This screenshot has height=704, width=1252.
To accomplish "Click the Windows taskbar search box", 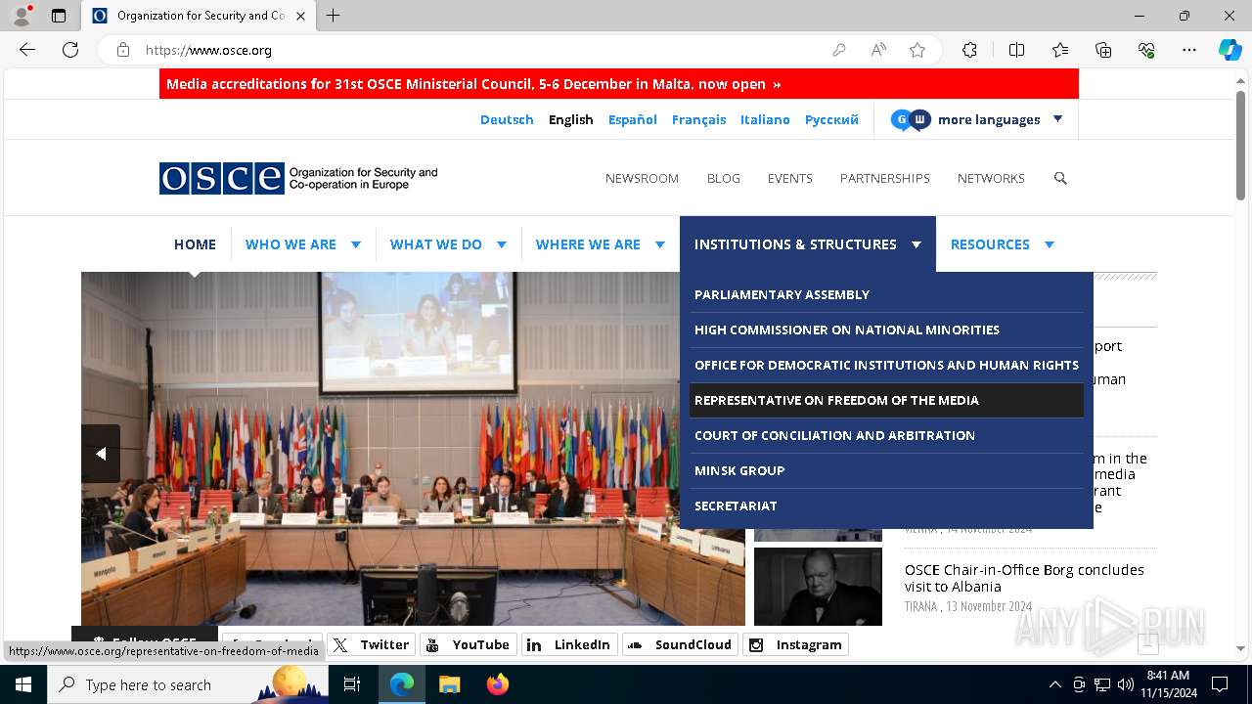I will (188, 684).
